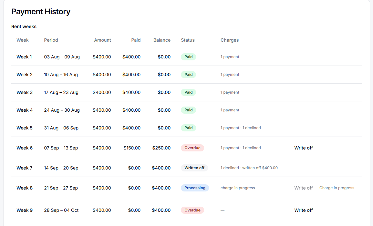This screenshot has width=373, height=226.
Task: Click the Balance column header
Action: click(162, 40)
